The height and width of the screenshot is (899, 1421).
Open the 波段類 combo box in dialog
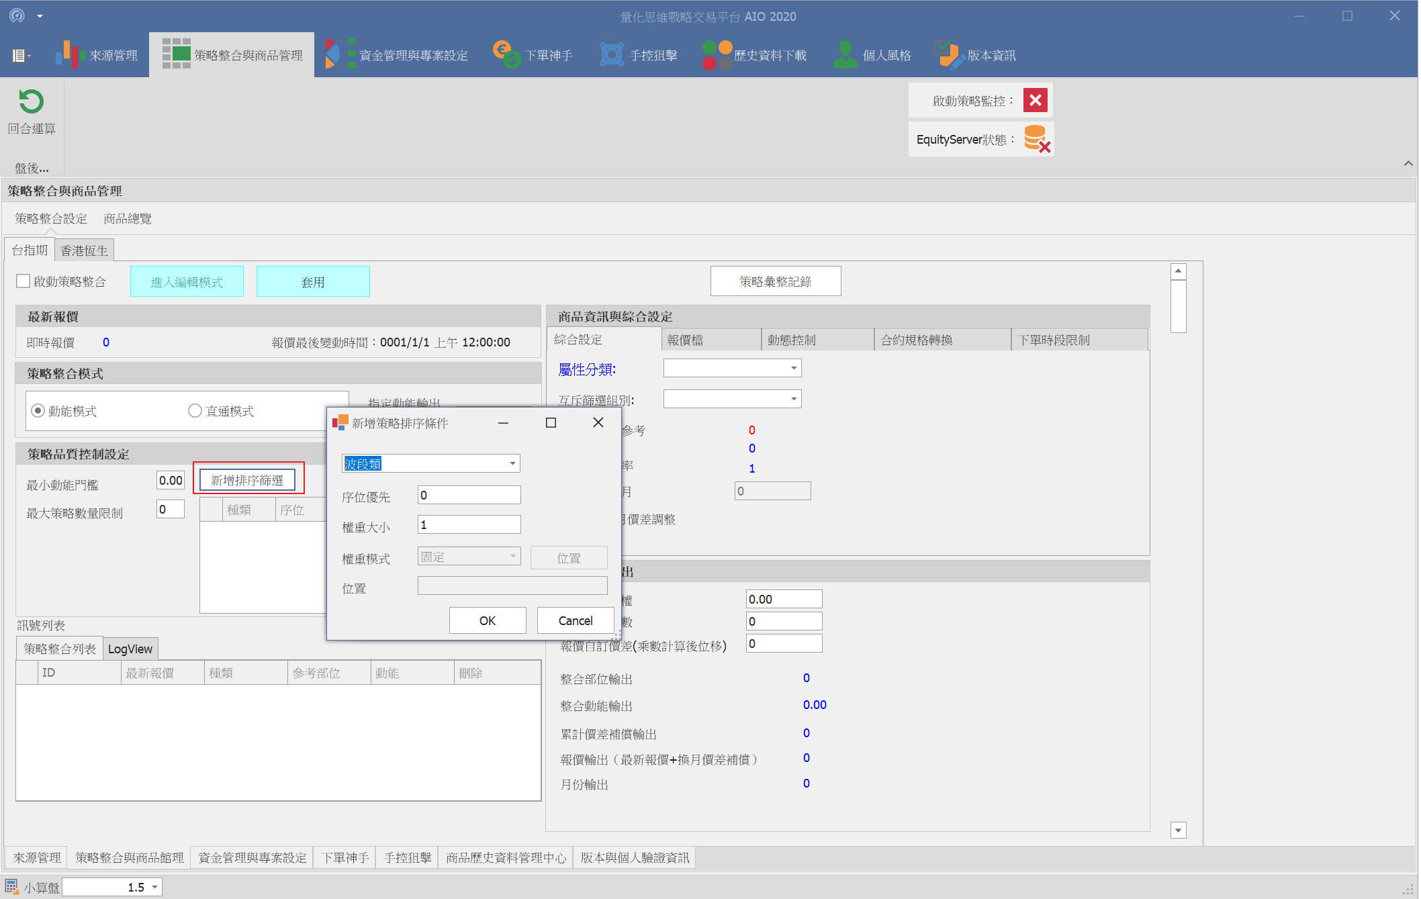pos(512,463)
